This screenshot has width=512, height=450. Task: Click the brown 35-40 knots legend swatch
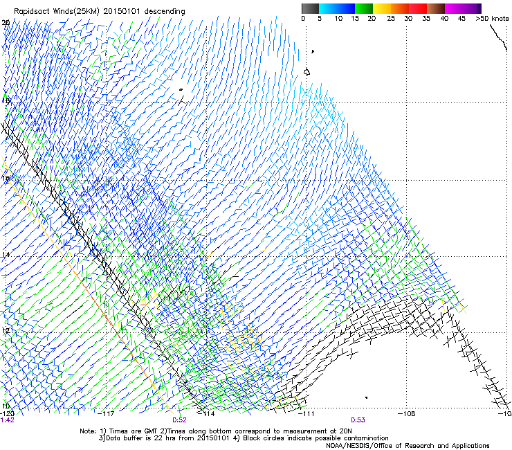point(436,8)
